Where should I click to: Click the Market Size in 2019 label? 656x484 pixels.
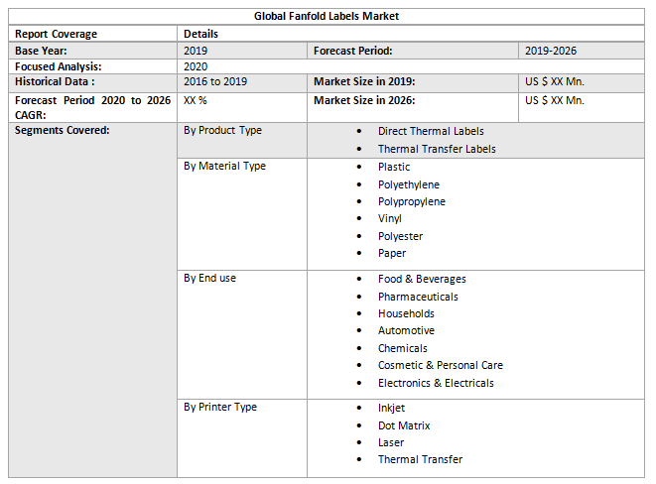point(364,81)
